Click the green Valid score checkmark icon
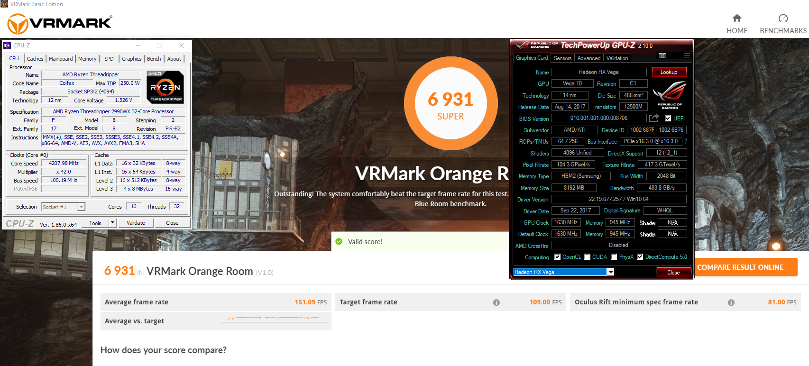Screen dimensions: 809x366 [x=339, y=241]
